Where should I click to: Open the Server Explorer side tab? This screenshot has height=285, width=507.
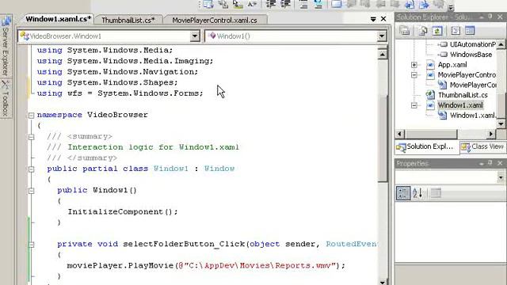tap(6, 46)
